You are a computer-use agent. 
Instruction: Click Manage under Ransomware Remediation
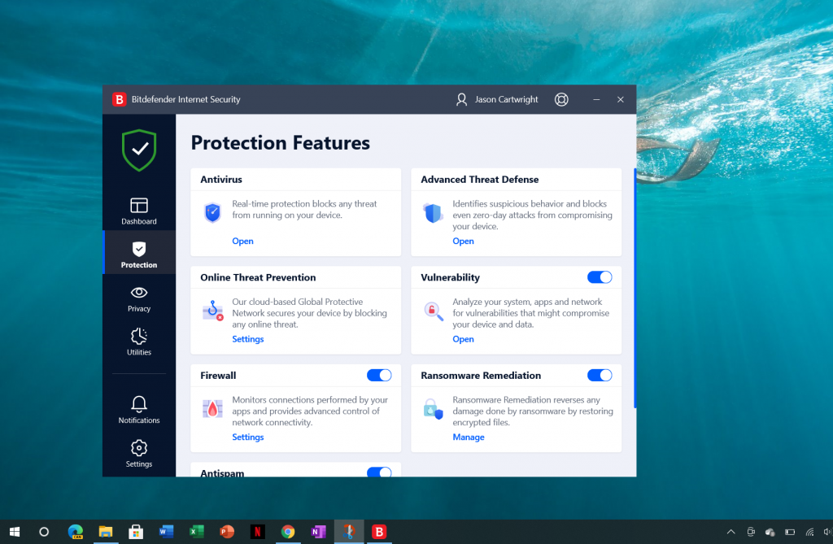[x=469, y=437]
